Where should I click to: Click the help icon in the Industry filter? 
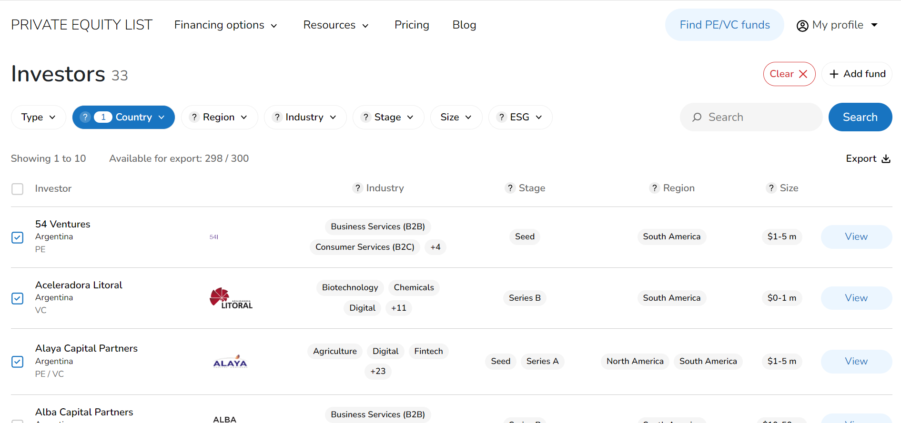277,117
